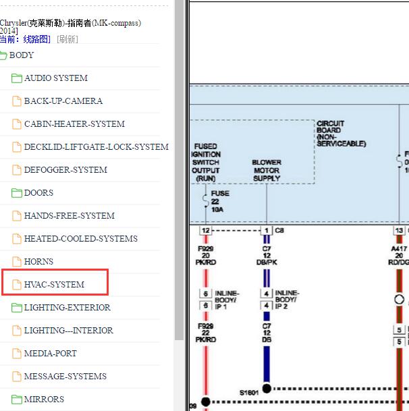Click INLINE-BODY/IP 1 connector label

[227, 300]
